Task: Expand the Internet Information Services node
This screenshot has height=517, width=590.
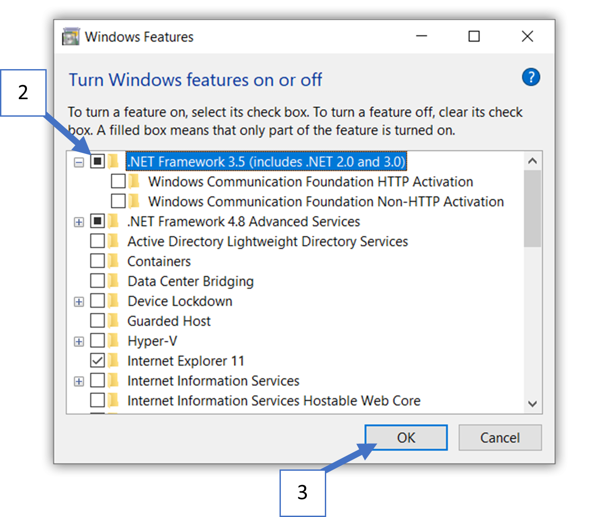Action: click(79, 381)
